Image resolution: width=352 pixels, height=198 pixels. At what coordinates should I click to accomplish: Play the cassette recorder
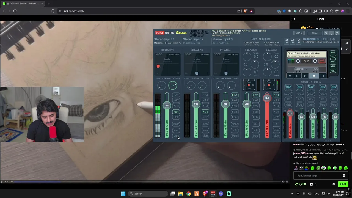point(305,76)
